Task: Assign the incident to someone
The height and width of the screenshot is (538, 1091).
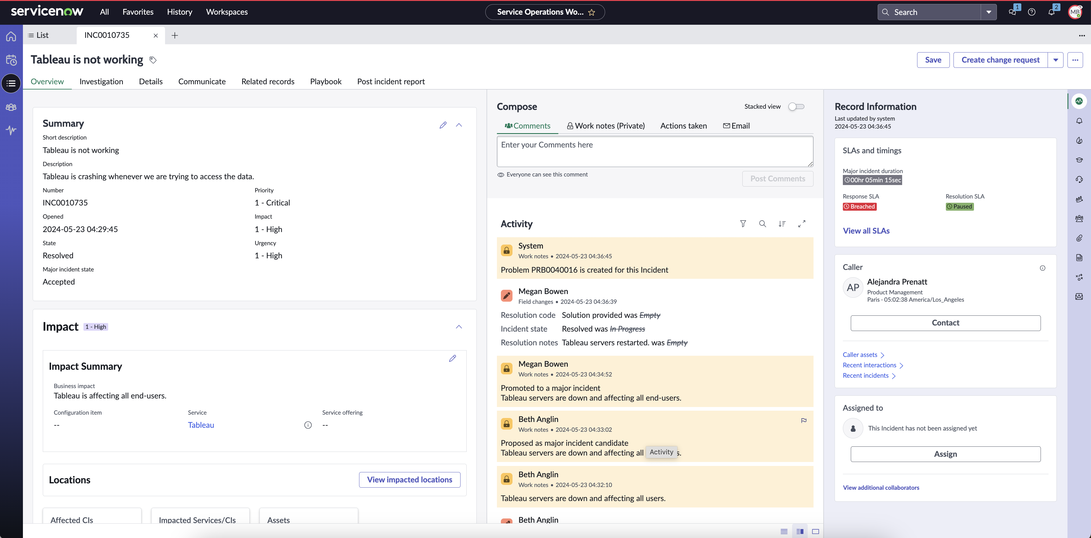Action: (x=946, y=454)
